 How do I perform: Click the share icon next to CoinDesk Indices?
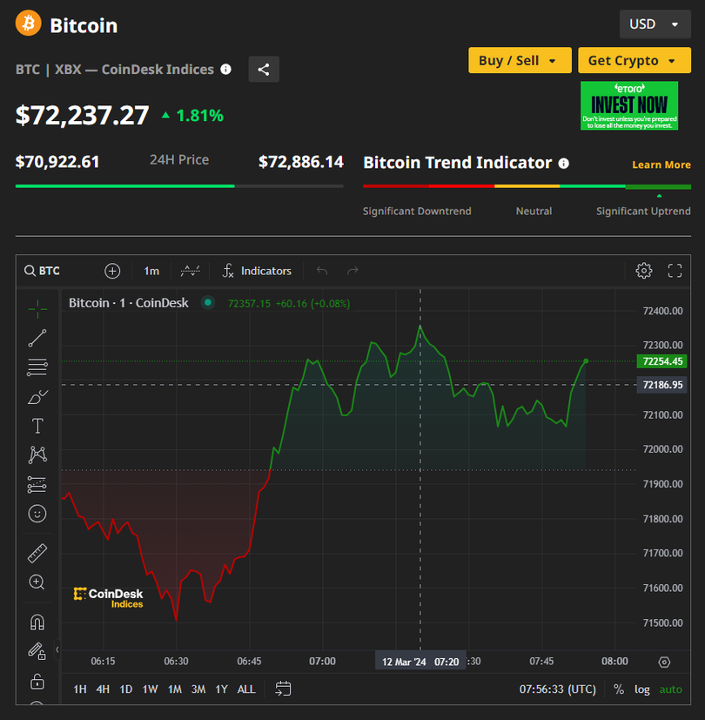[264, 70]
